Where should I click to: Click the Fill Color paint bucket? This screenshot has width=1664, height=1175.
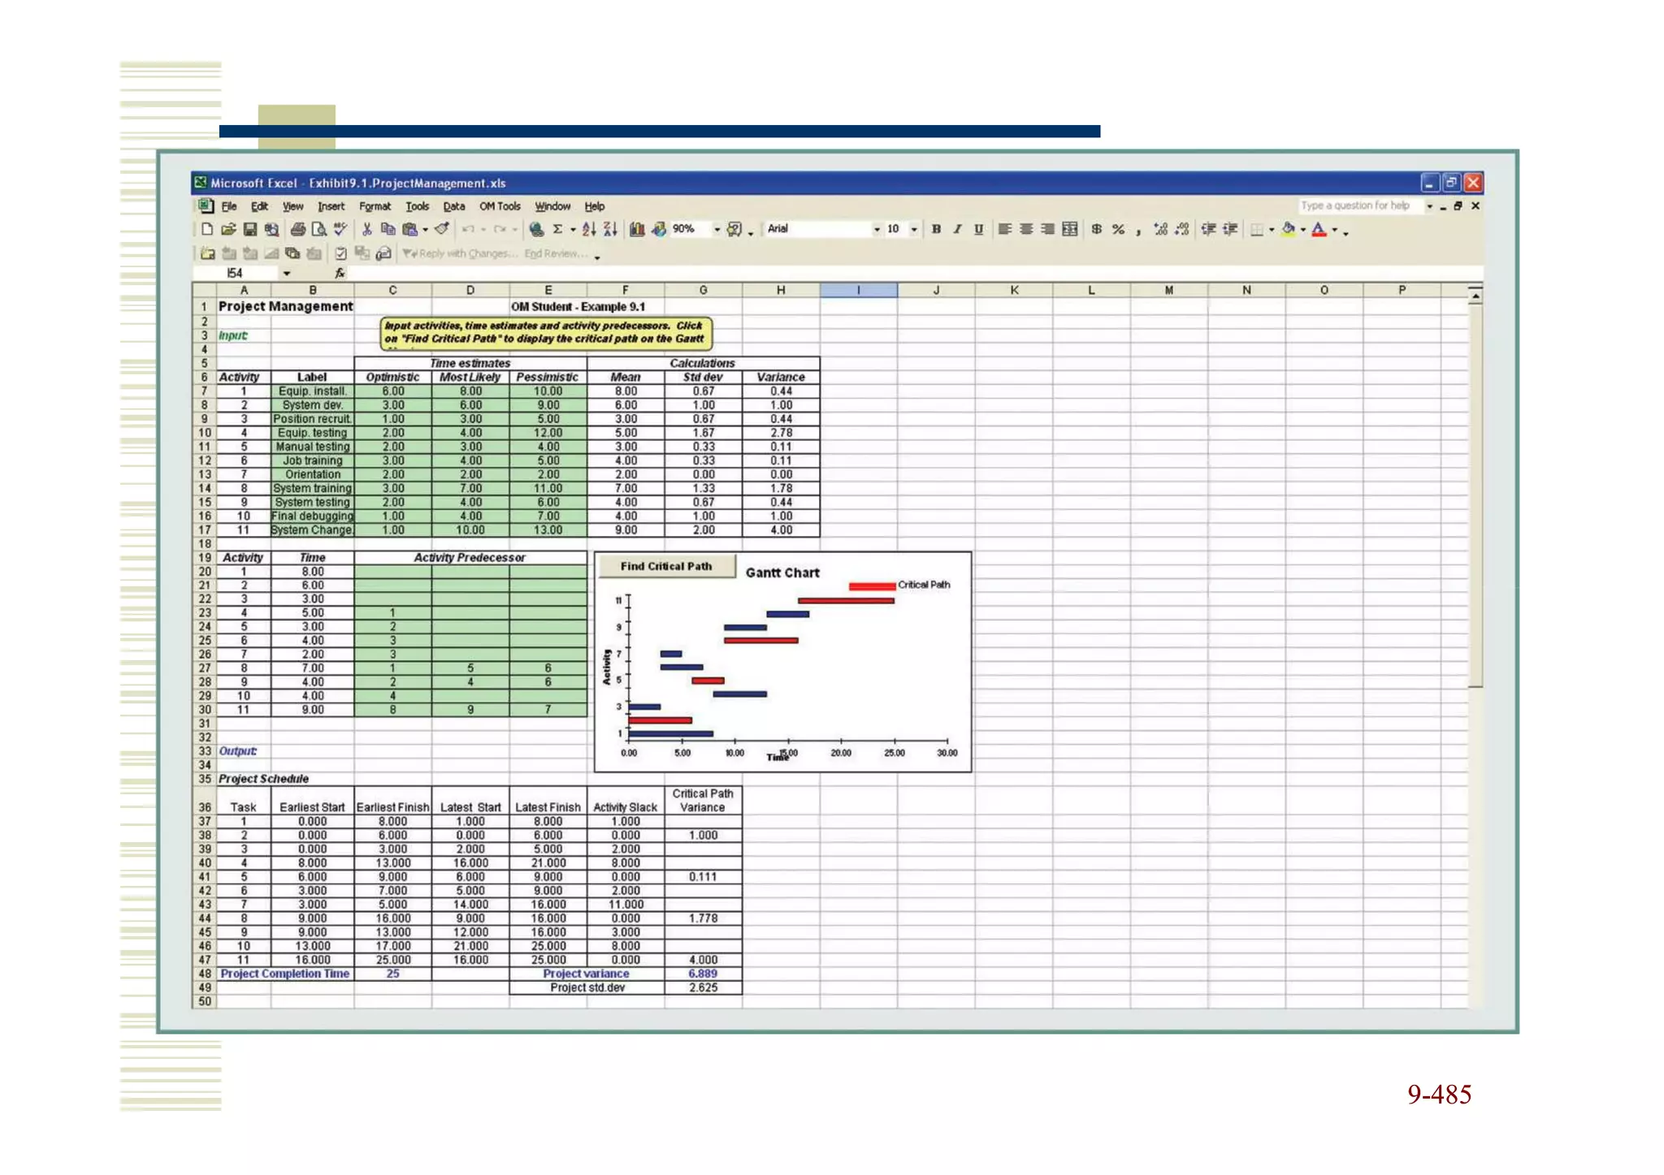tap(1288, 230)
